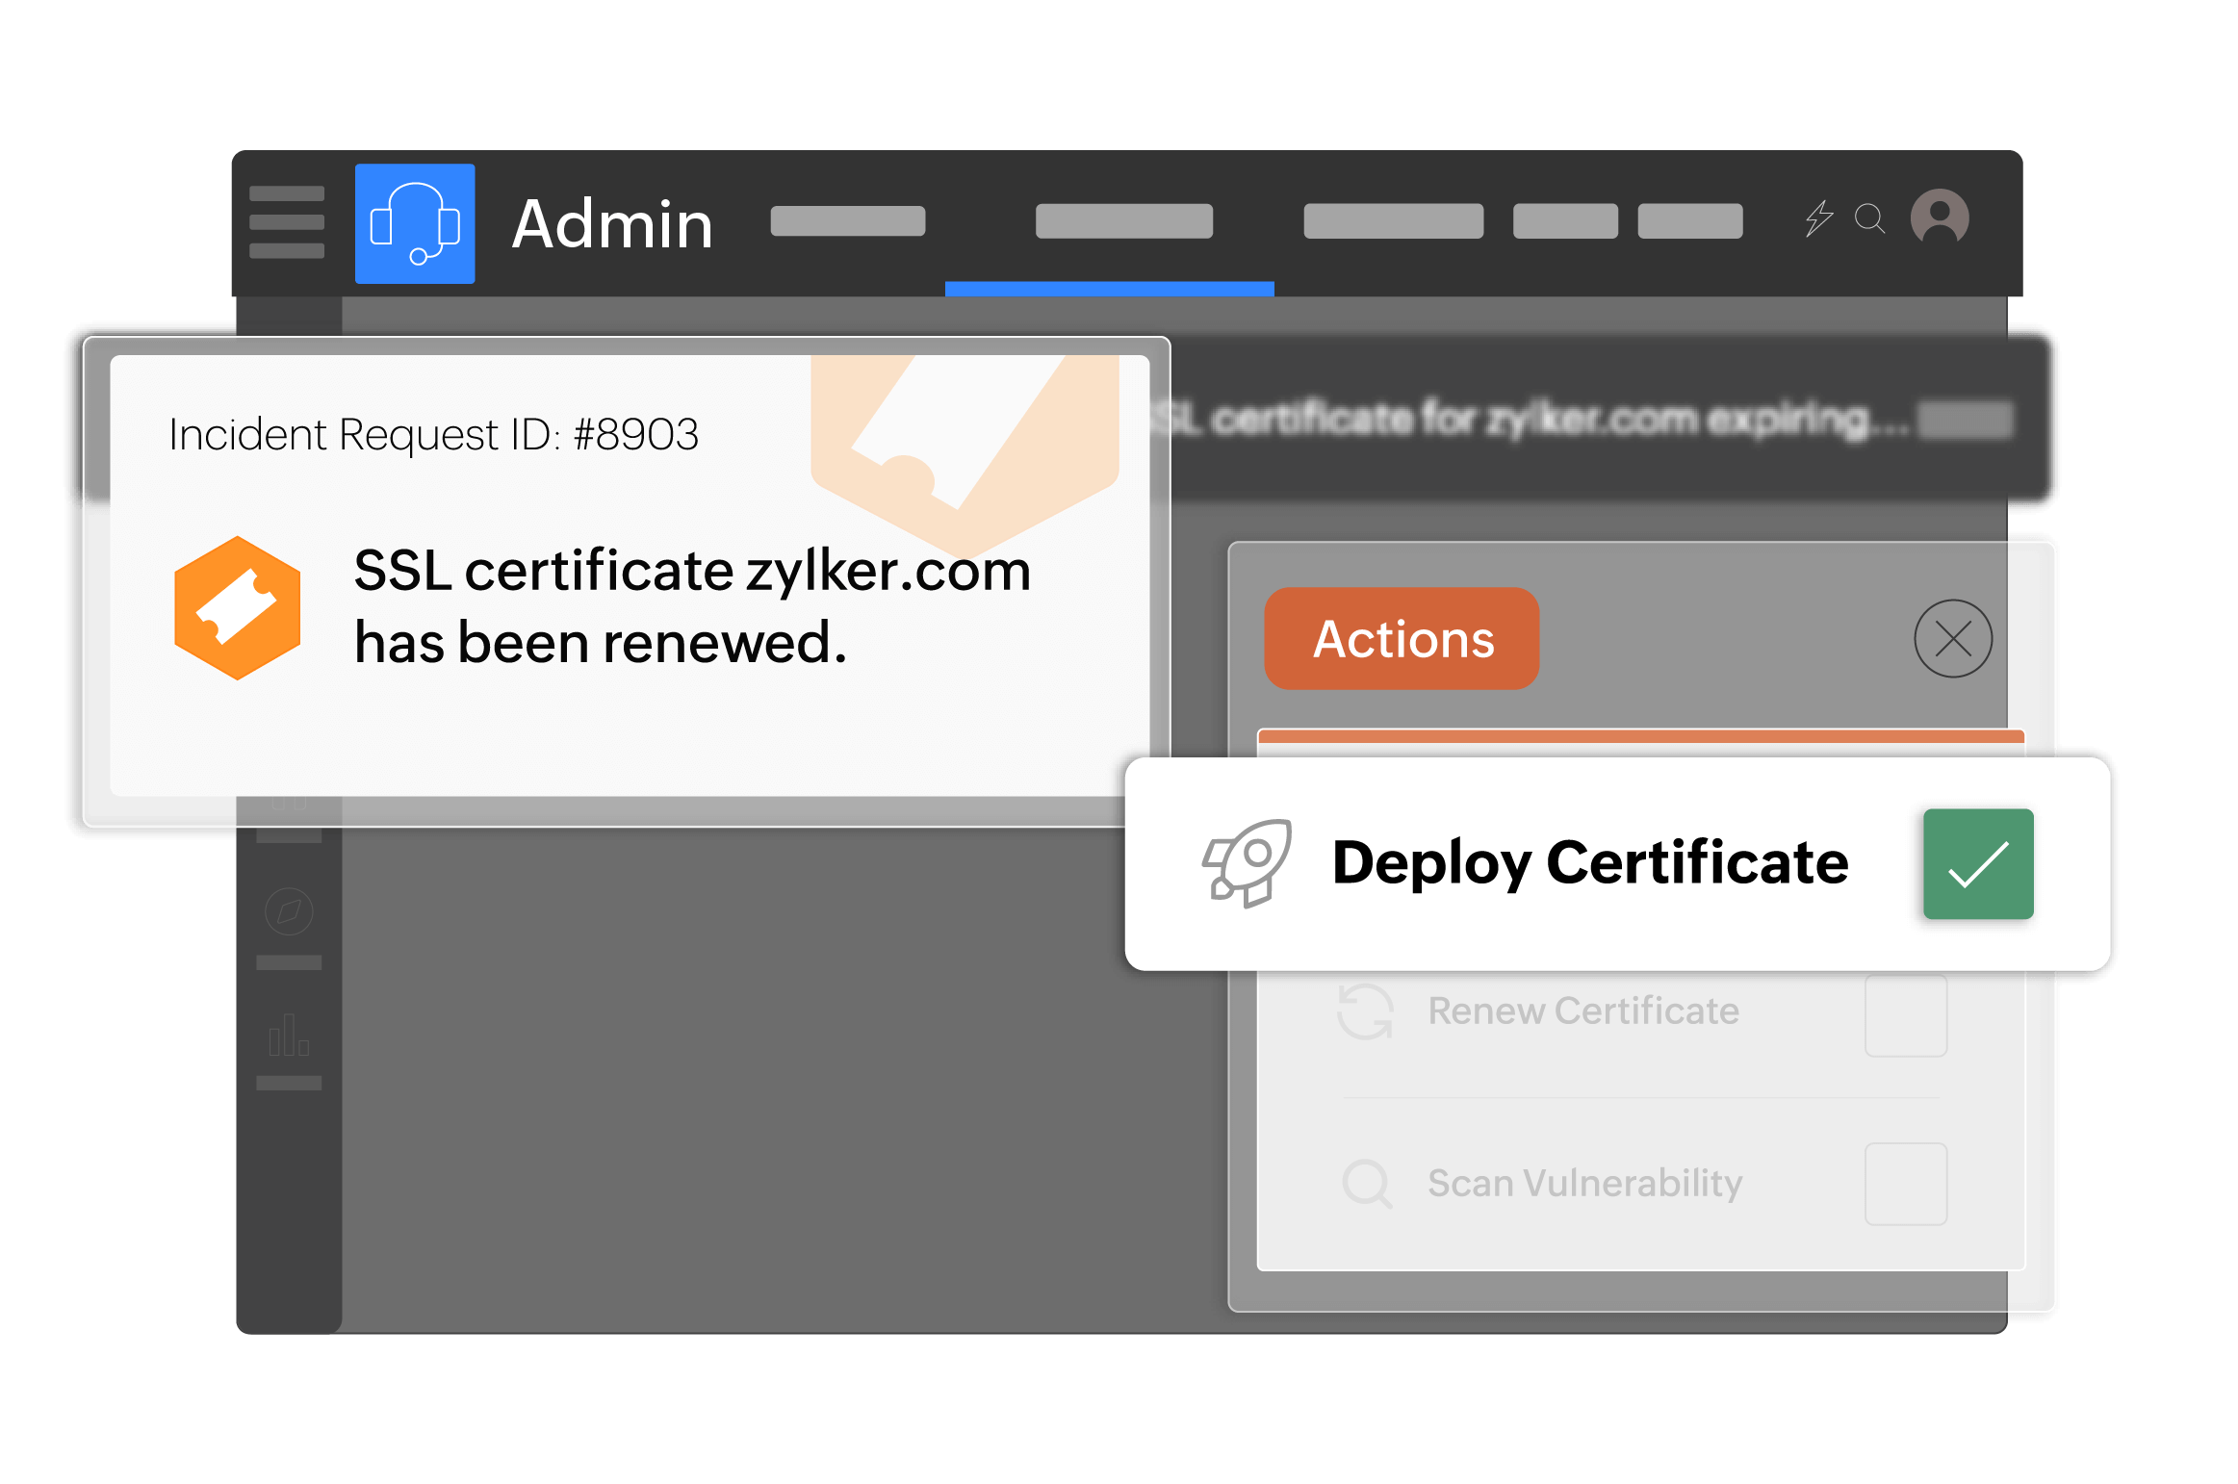
Task: Open the bar chart reports sidebar icon
Action: [289, 1036]
